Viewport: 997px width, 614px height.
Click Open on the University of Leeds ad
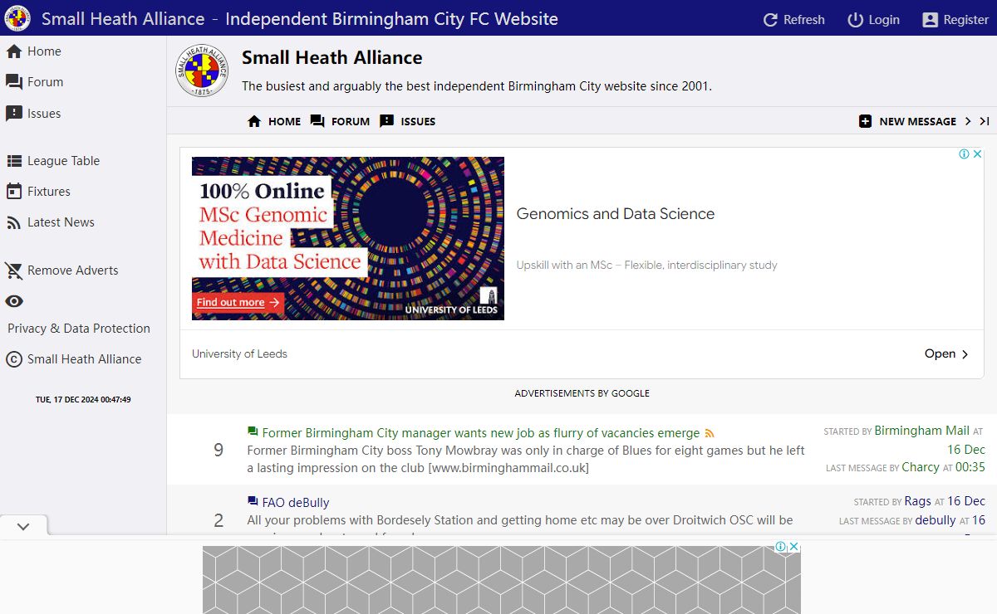pyautogui.click(x=947, y=354)
